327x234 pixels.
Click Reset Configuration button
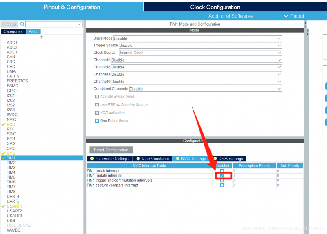coord(111,150)
